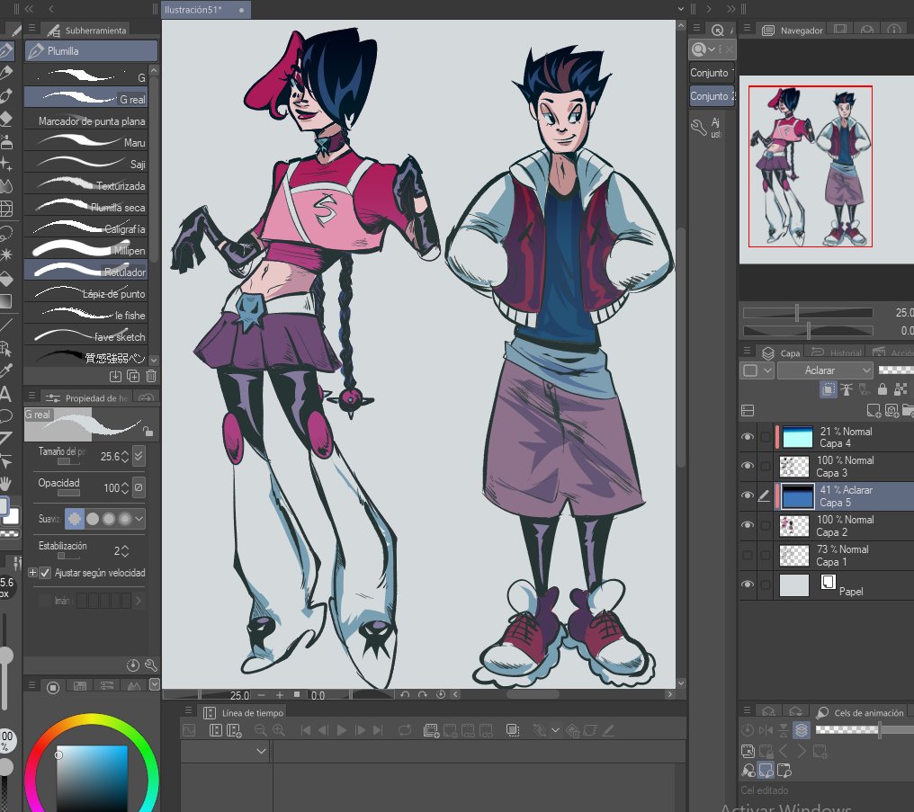Image resolution: width=914 pixels, height=812 pixels.
Task: Import sub tool material icon
Action: 115,376
